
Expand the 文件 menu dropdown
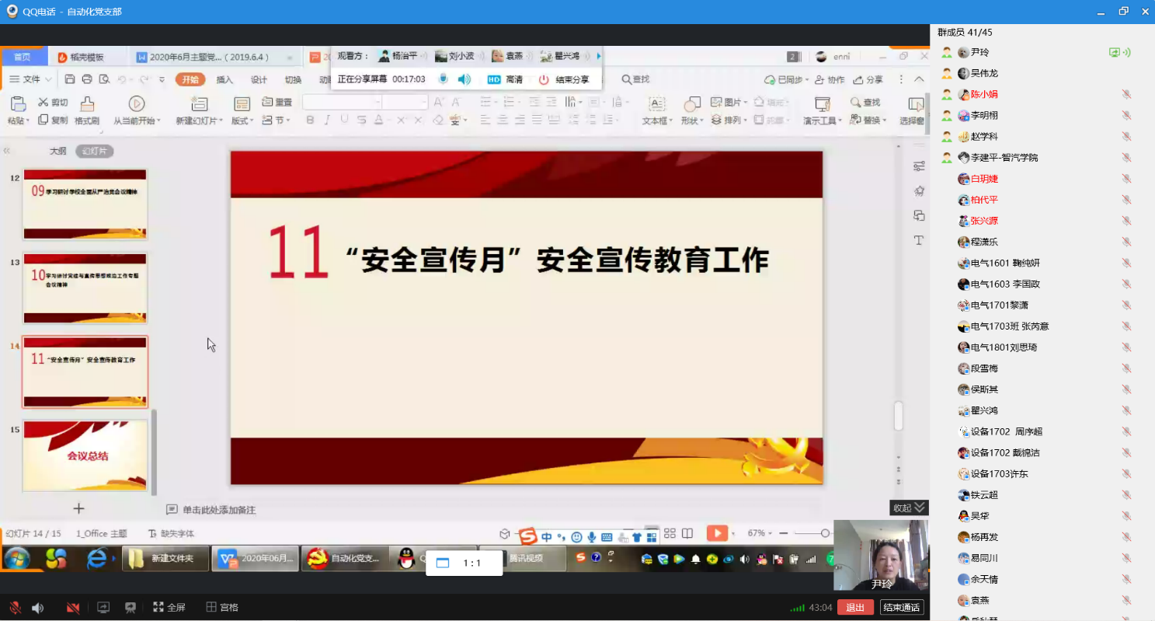pyautogui.click(x=31, y=79)
